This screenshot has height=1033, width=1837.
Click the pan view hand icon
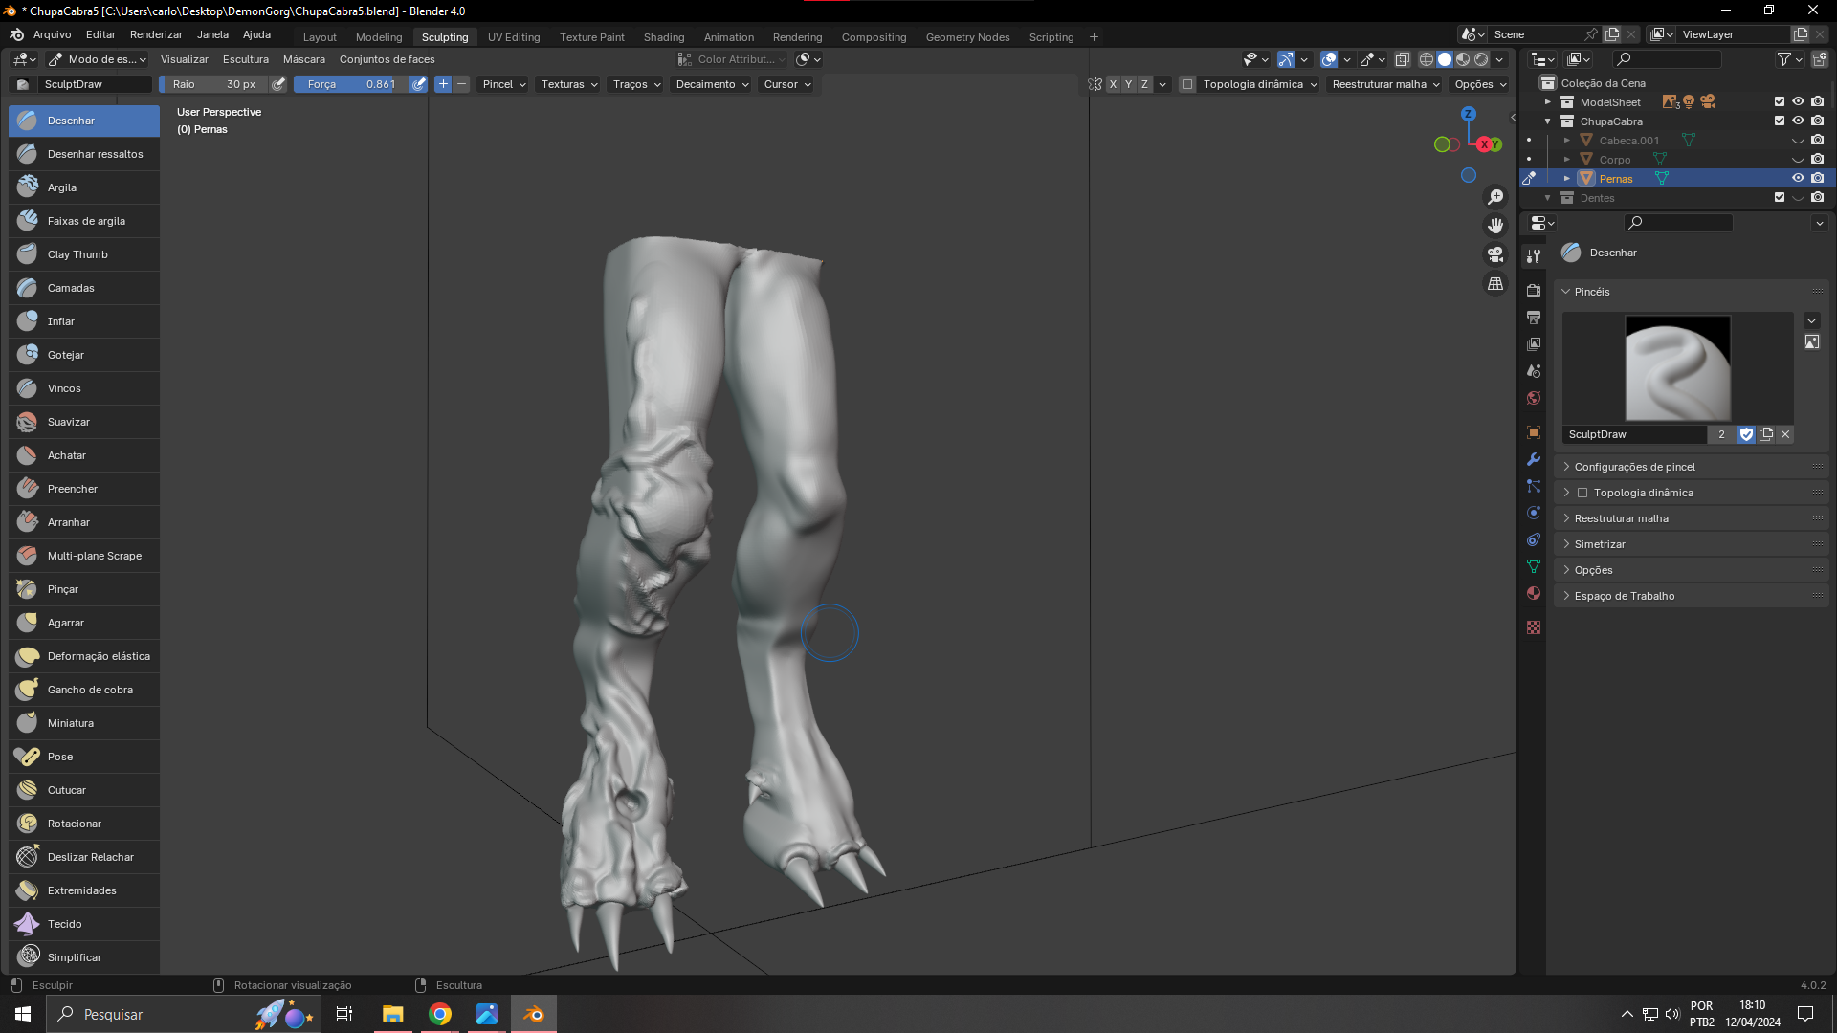pyautogui.click(x=1494, y=226)
